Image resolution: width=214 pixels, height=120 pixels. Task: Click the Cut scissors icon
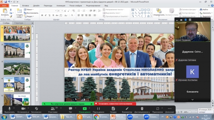coord(11,10)
